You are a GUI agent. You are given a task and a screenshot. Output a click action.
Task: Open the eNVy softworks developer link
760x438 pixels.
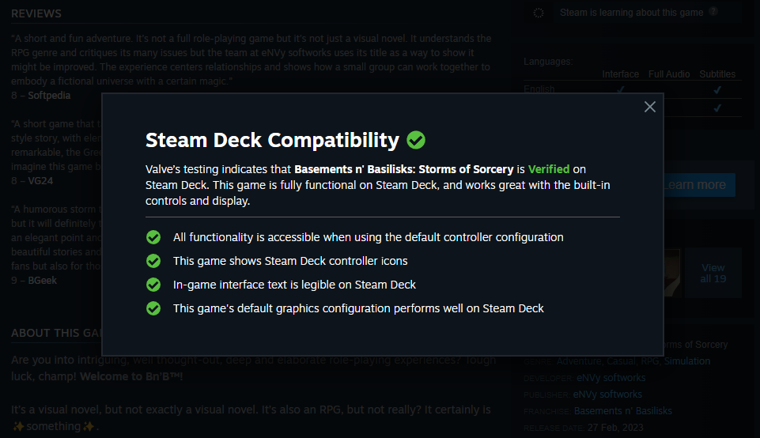click(x=611, y=378)
